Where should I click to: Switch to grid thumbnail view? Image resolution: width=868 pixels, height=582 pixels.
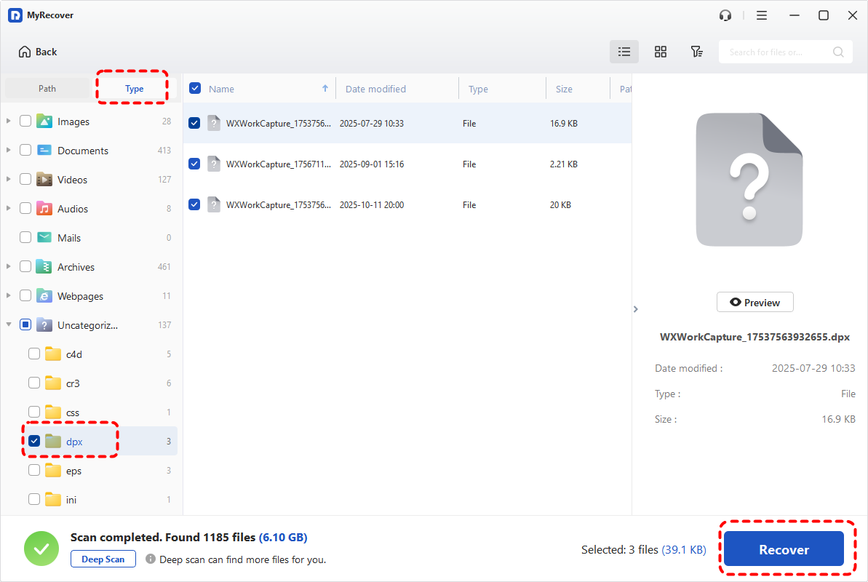coord(661,52)
